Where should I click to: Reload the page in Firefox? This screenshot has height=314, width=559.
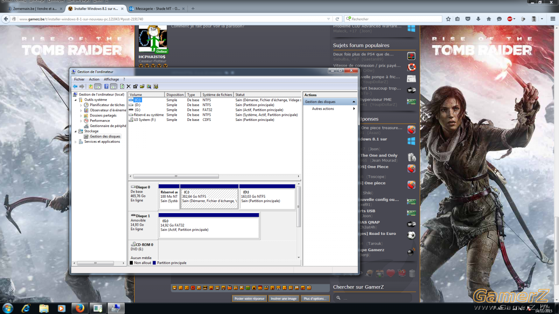point(338,19)
